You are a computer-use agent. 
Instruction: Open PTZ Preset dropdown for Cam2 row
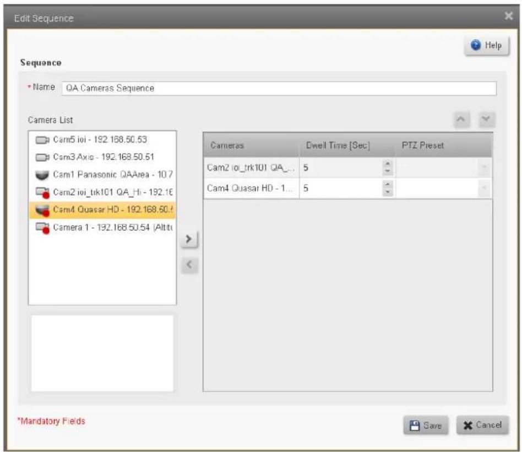pyautogui.click(x=484, y=168)
